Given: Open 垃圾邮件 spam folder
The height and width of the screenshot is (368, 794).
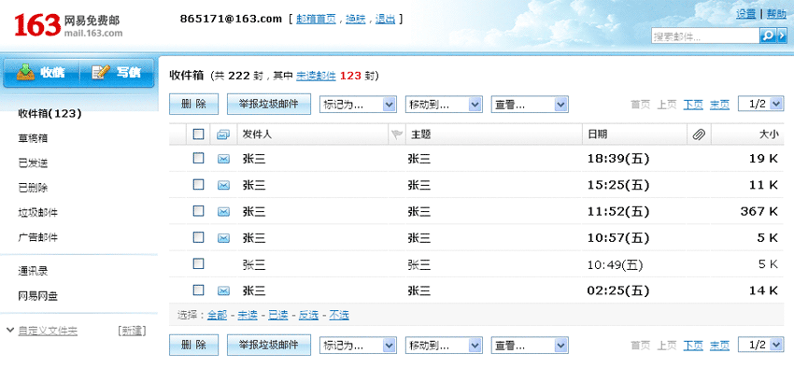Looking at the screenshot, I should coord(38,213).
